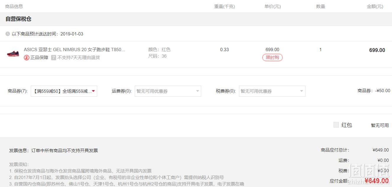Click the 不支持7天无理由退货 text
This screenshot has height=187, width=392.
(79, 58)
